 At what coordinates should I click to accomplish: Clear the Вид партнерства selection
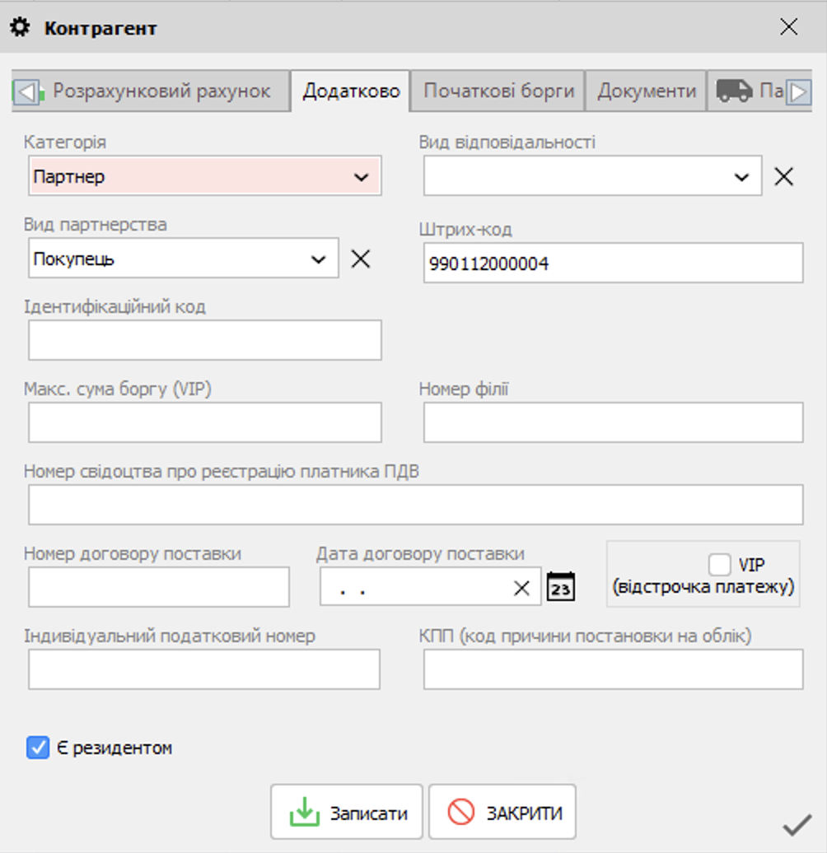point(361,259)
